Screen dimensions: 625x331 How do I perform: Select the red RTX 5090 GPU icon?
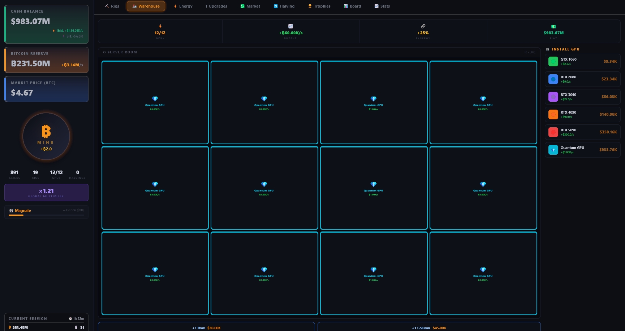pos(553,132)
